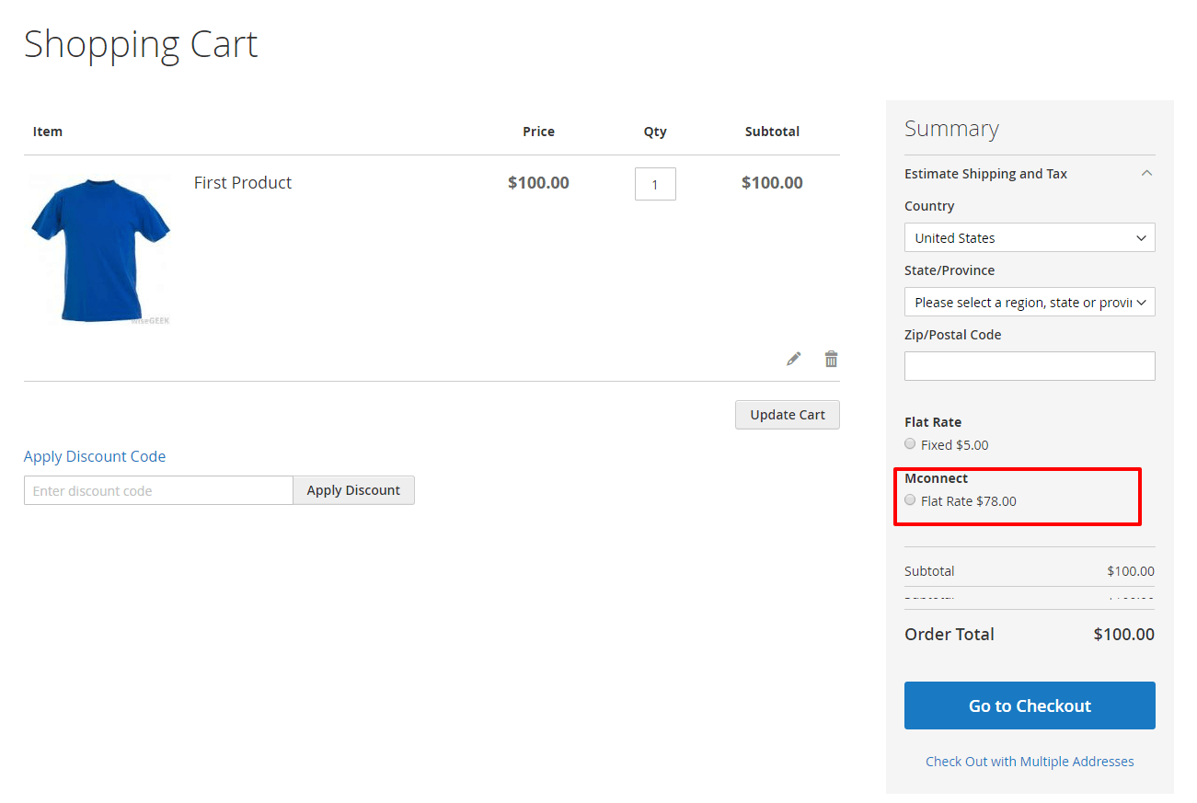Image resolution: width=1197 pixels, height=803 pixels.
Task: Click the Qty input box
Action: coord(655,184)
